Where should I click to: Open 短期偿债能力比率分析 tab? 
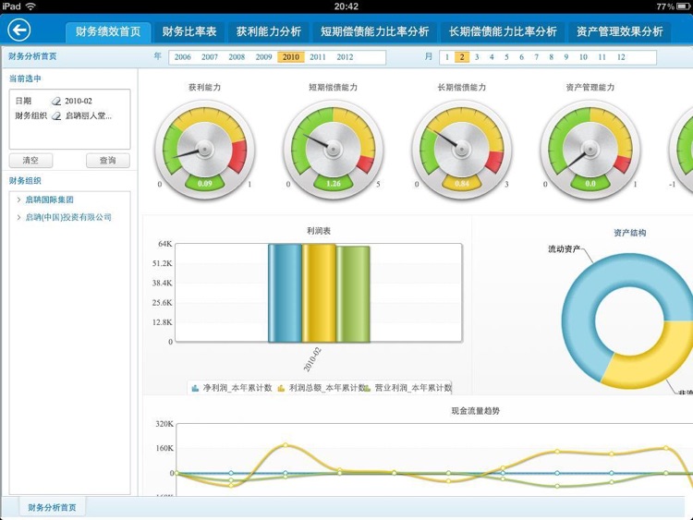pos(375,31)
